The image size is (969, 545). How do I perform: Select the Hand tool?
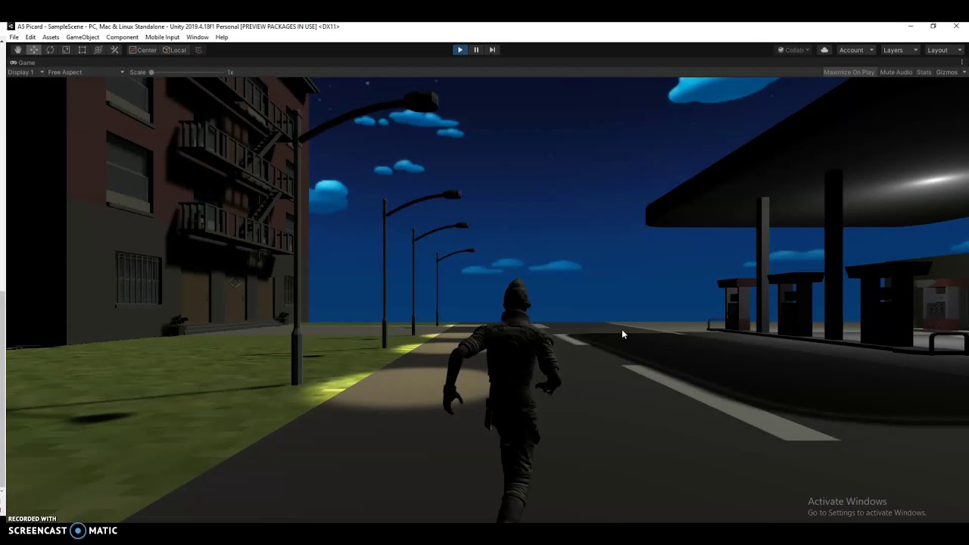[18, 50]
